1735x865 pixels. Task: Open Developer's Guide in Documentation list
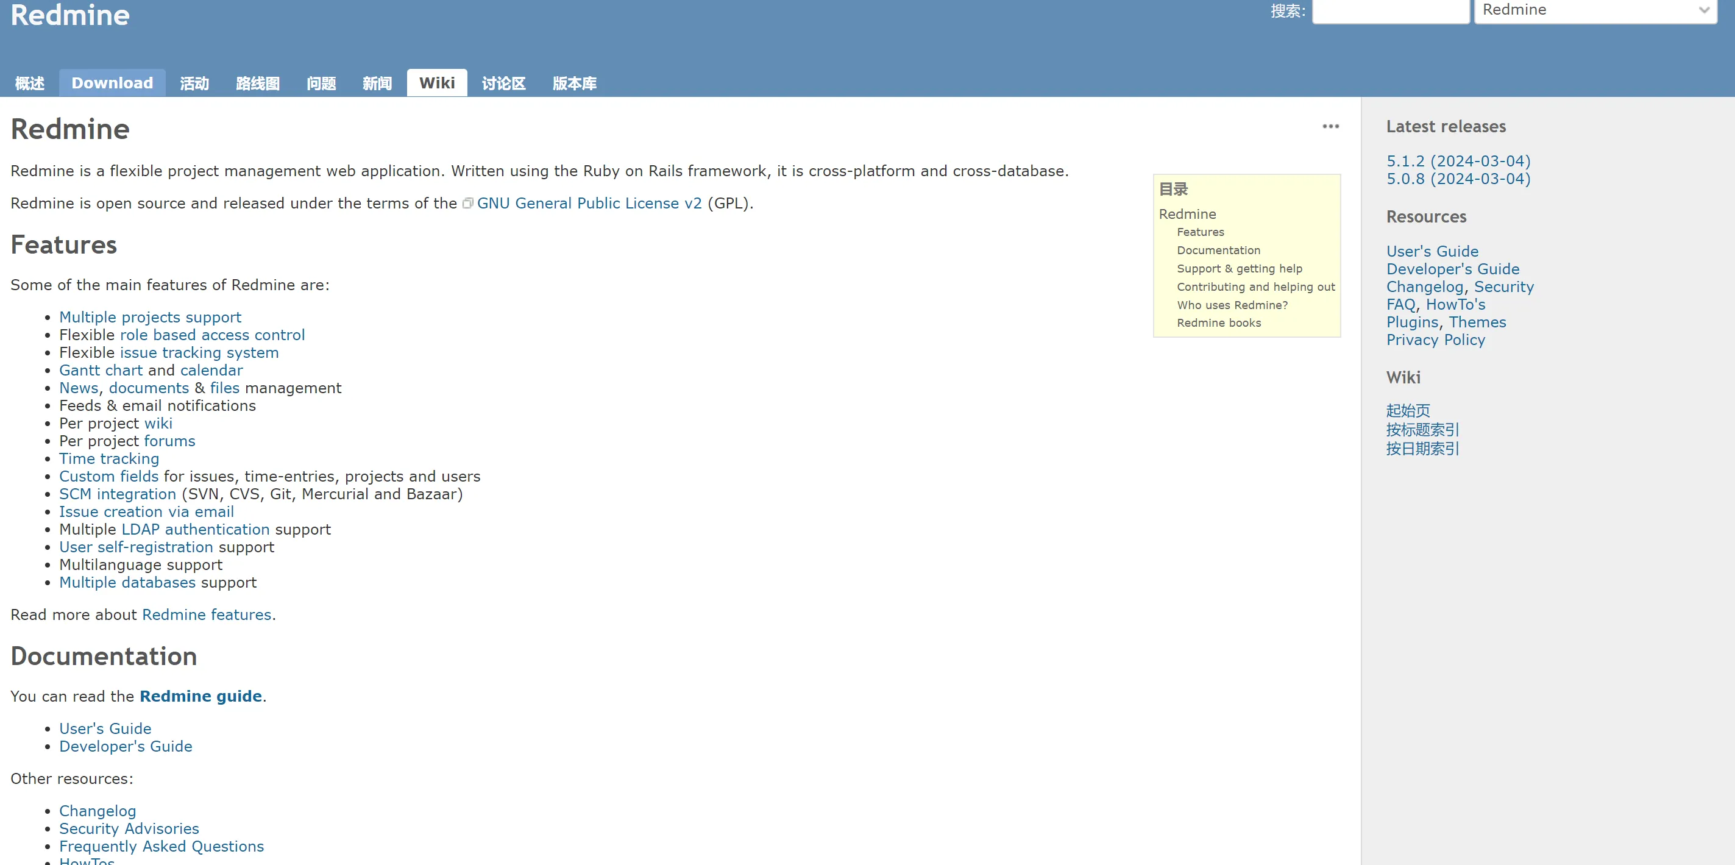pos(126,746)
